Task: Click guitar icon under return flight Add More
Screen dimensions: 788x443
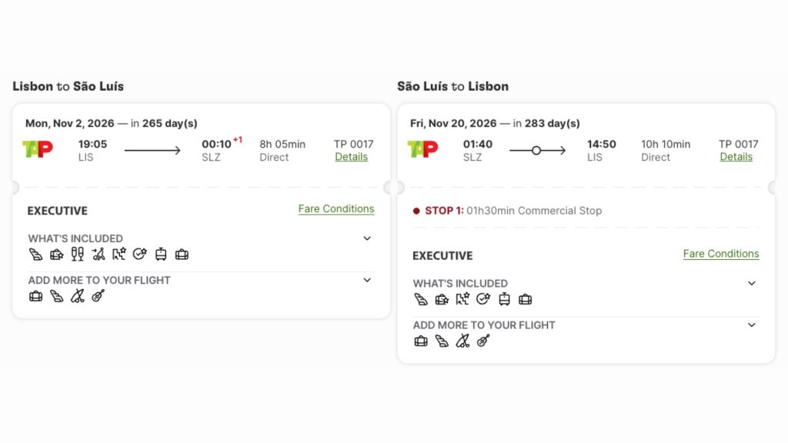Action: (x=482, y=341)
